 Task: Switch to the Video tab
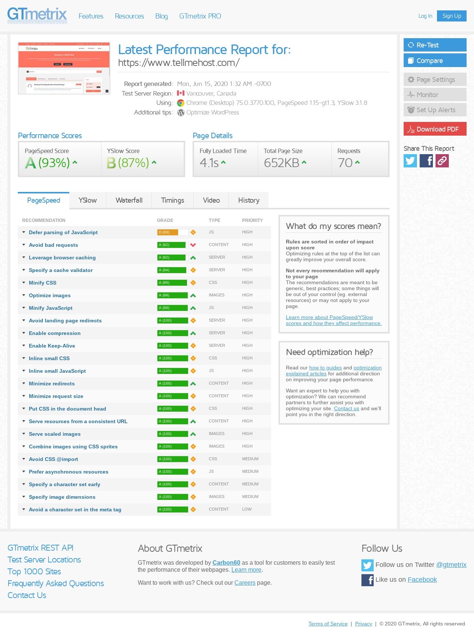point(211,200)
